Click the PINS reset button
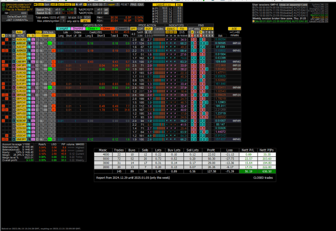Screen dimensions: 336x231 [133, 4]
